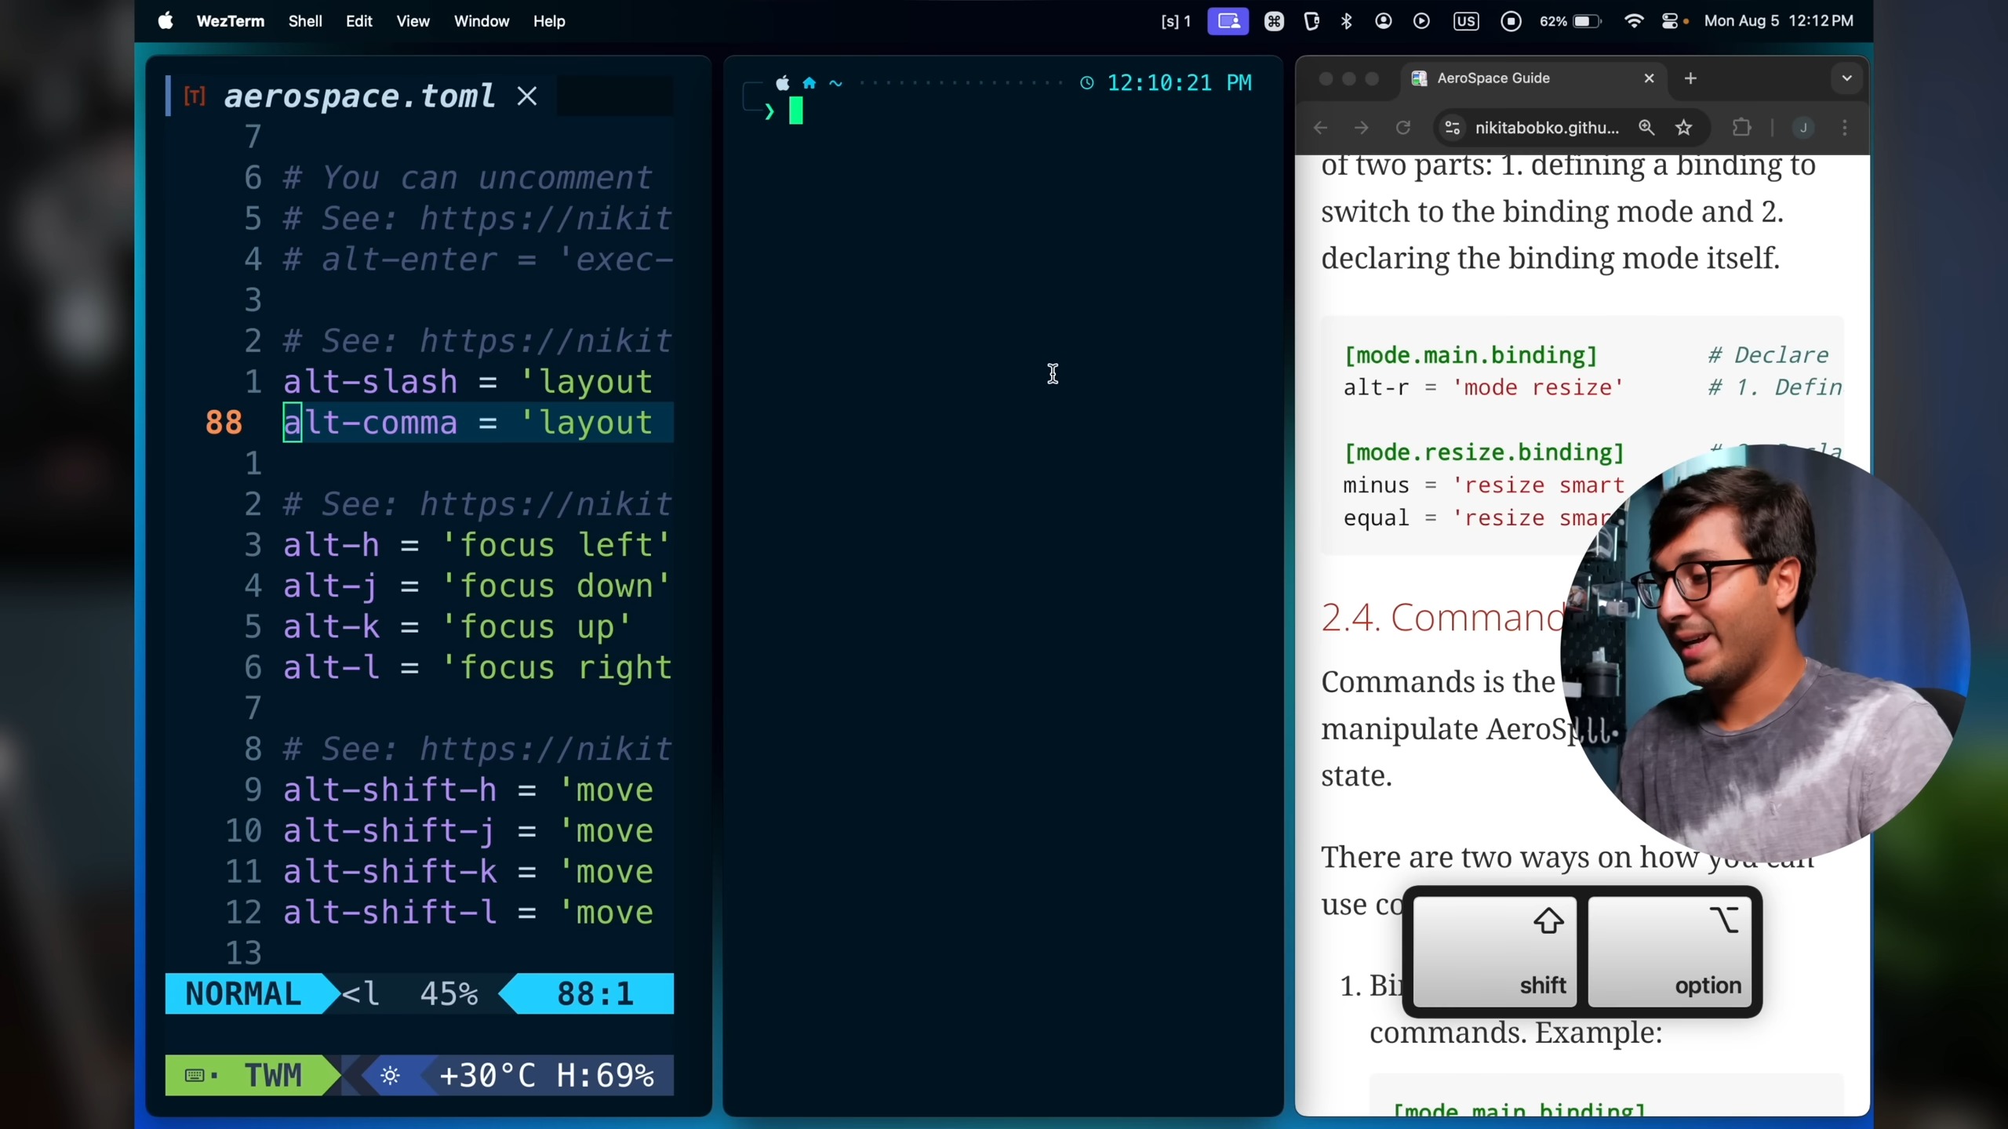Close the aerospace.toml buffer tab
This screenshot has width=2008, height=1129.
coord(527,96)
